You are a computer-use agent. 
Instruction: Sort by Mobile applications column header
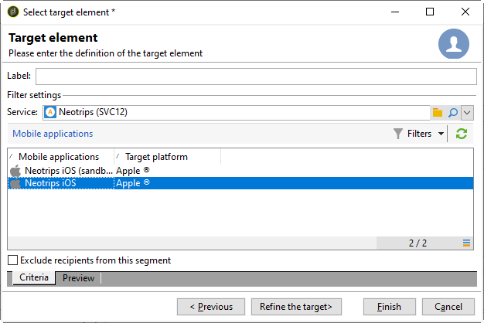pos(62,157)
